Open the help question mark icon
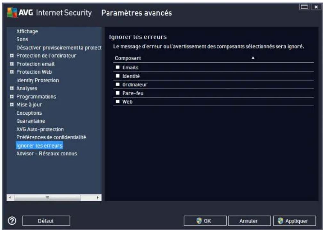Viewport: 323px width, 230px height. pyautogui.click(x=12, y=221)
